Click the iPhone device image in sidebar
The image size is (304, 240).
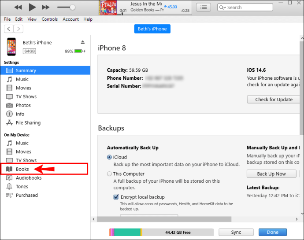(11, 47)
